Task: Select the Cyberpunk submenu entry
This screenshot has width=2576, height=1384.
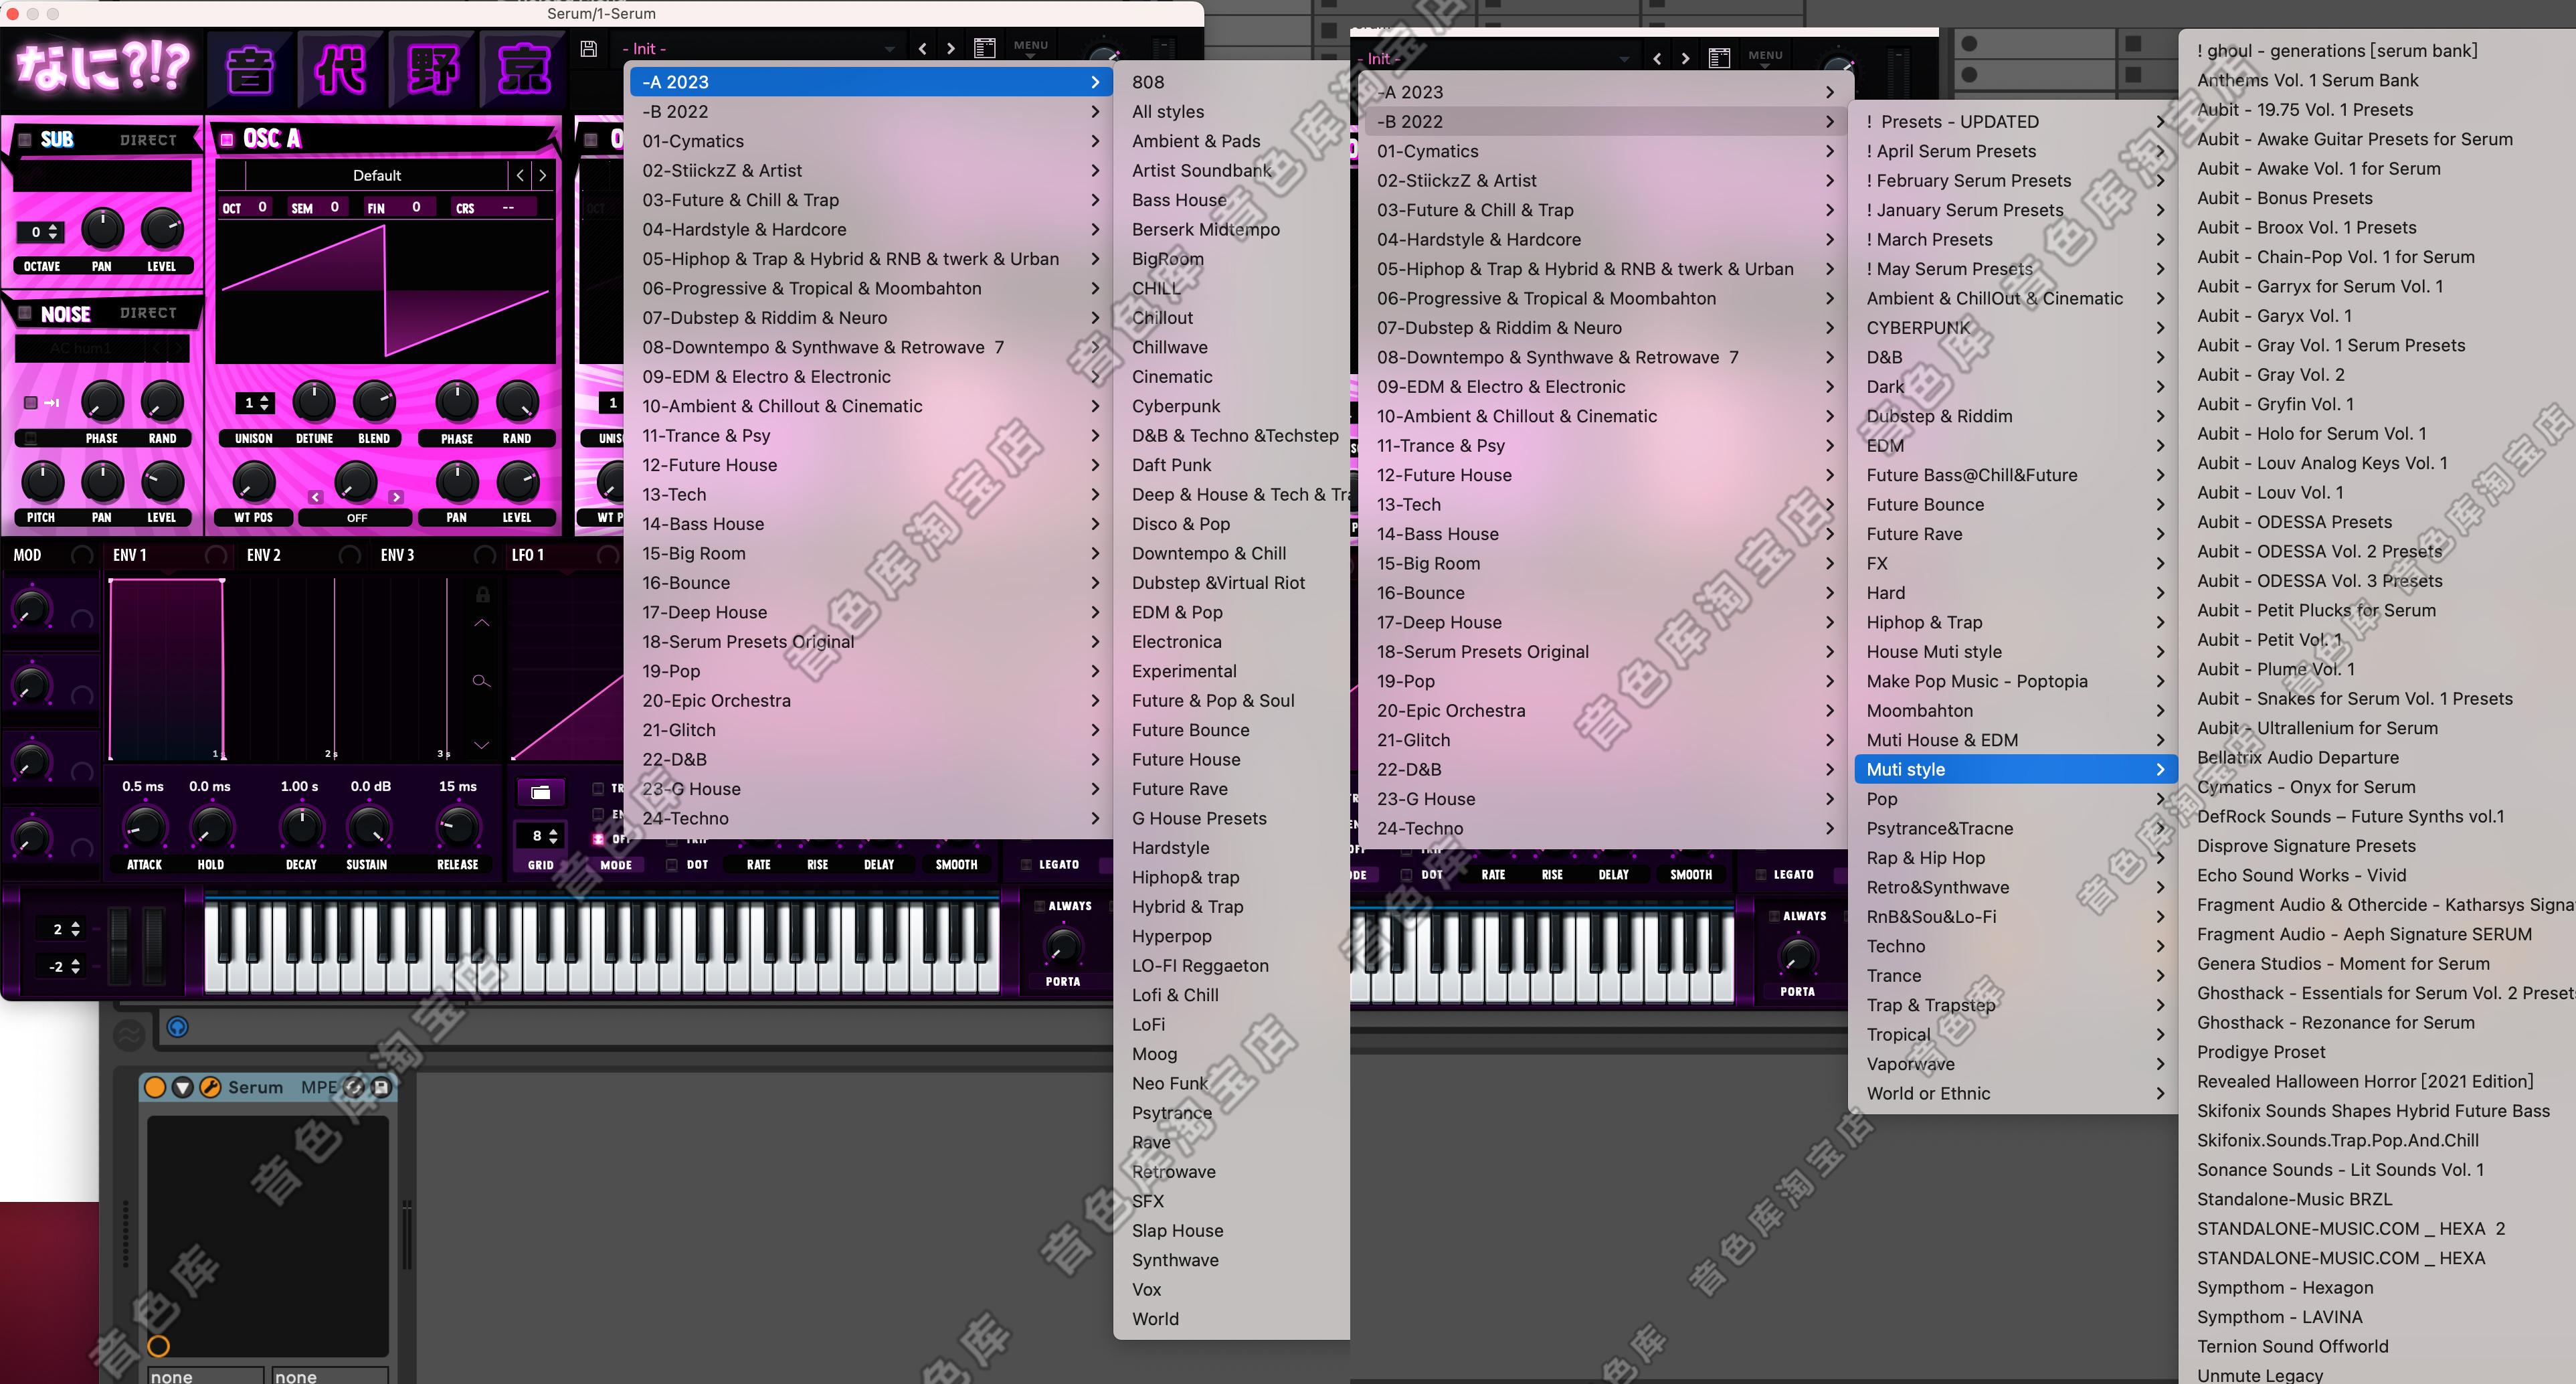Action: click(x=1176, y=406)
